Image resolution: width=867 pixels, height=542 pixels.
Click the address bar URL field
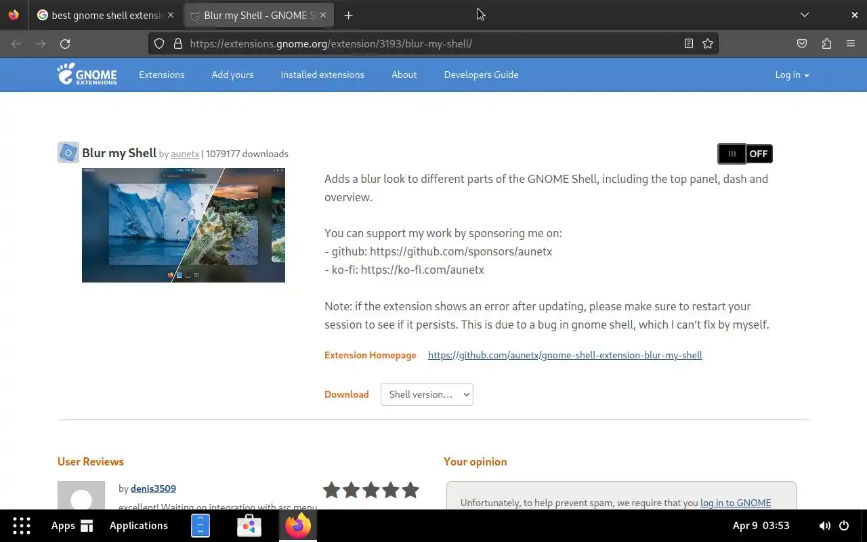[x=433, y=43]
